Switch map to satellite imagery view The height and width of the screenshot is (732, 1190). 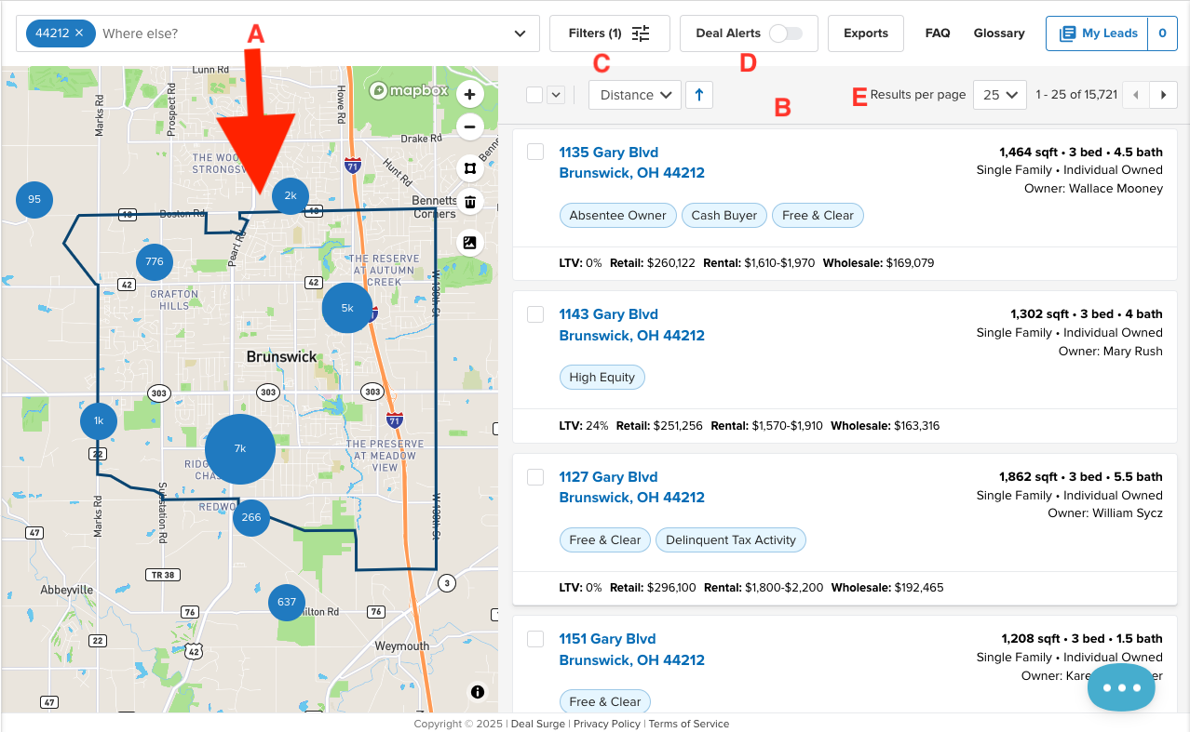coord(470,243)
